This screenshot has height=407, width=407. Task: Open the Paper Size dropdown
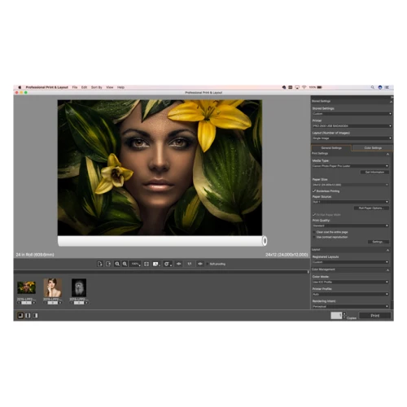point(350,185)
